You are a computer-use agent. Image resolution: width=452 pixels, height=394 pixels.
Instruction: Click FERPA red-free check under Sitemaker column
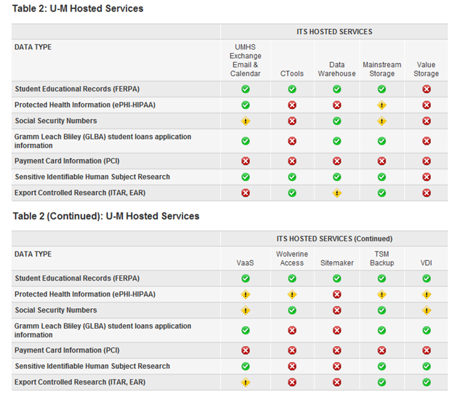coord(336,278)
